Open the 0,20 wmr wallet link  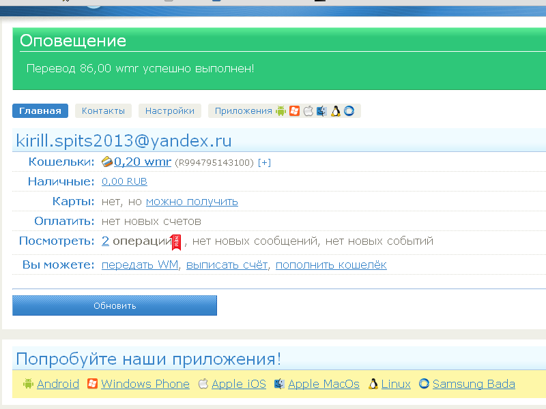pos(143,162)
